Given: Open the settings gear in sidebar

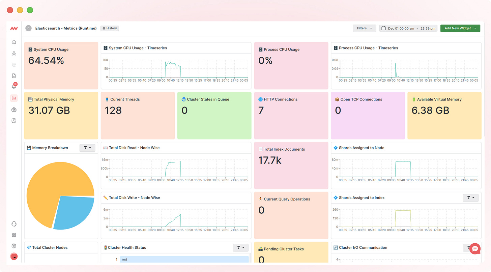Looking at the screenshot, I should [14, 246].
